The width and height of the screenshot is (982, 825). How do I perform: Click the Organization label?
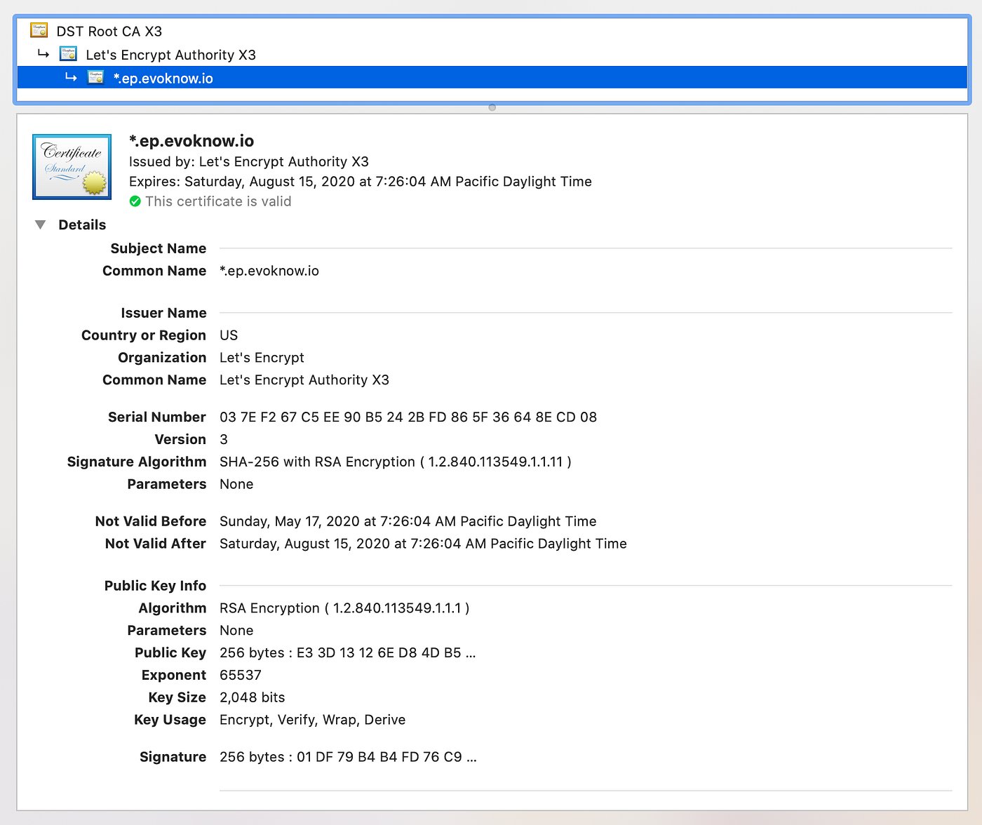point(162,358)
